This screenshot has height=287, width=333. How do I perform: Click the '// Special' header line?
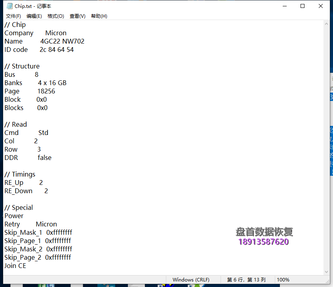(19, 207)
